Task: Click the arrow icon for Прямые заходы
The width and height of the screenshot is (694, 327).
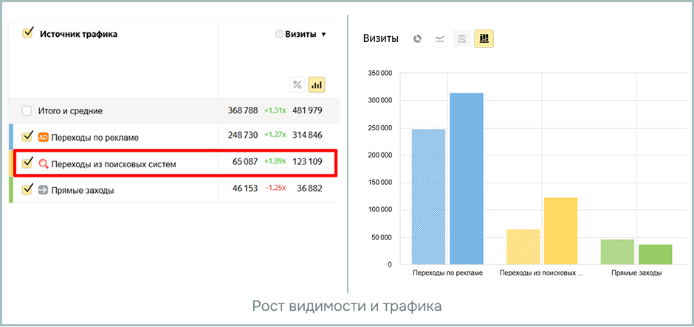Action: pyautogui.click(x=43, y=190)
